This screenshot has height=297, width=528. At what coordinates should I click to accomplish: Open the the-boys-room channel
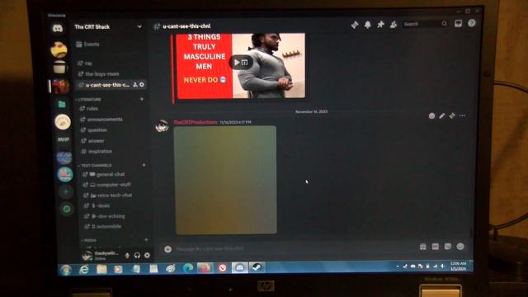point(98,74)
